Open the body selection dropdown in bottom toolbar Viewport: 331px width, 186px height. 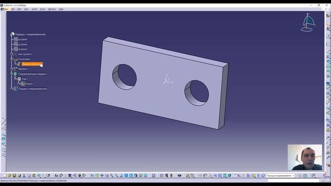(x=293, y=176)
